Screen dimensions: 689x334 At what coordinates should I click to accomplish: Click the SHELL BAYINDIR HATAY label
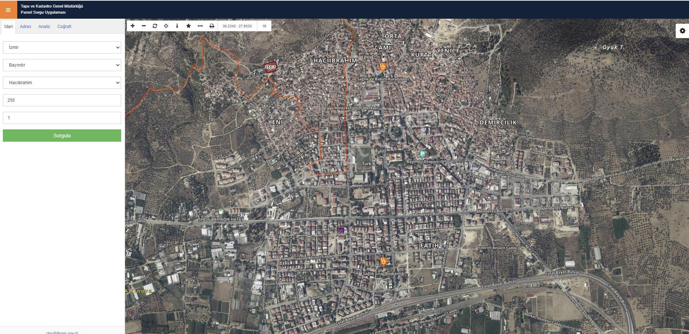pos(221,219)
